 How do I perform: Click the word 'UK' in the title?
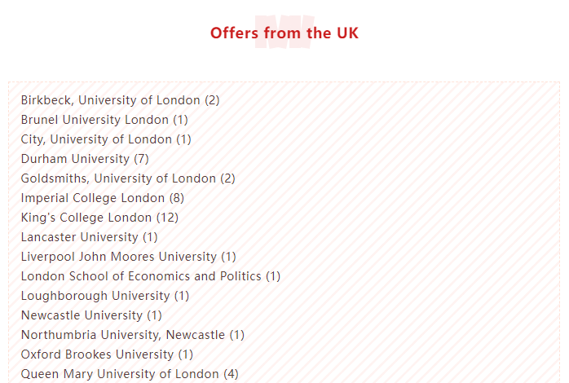(347, 33)
